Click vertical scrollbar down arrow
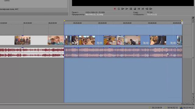This screenshot has width=195, height=109. 193,95
